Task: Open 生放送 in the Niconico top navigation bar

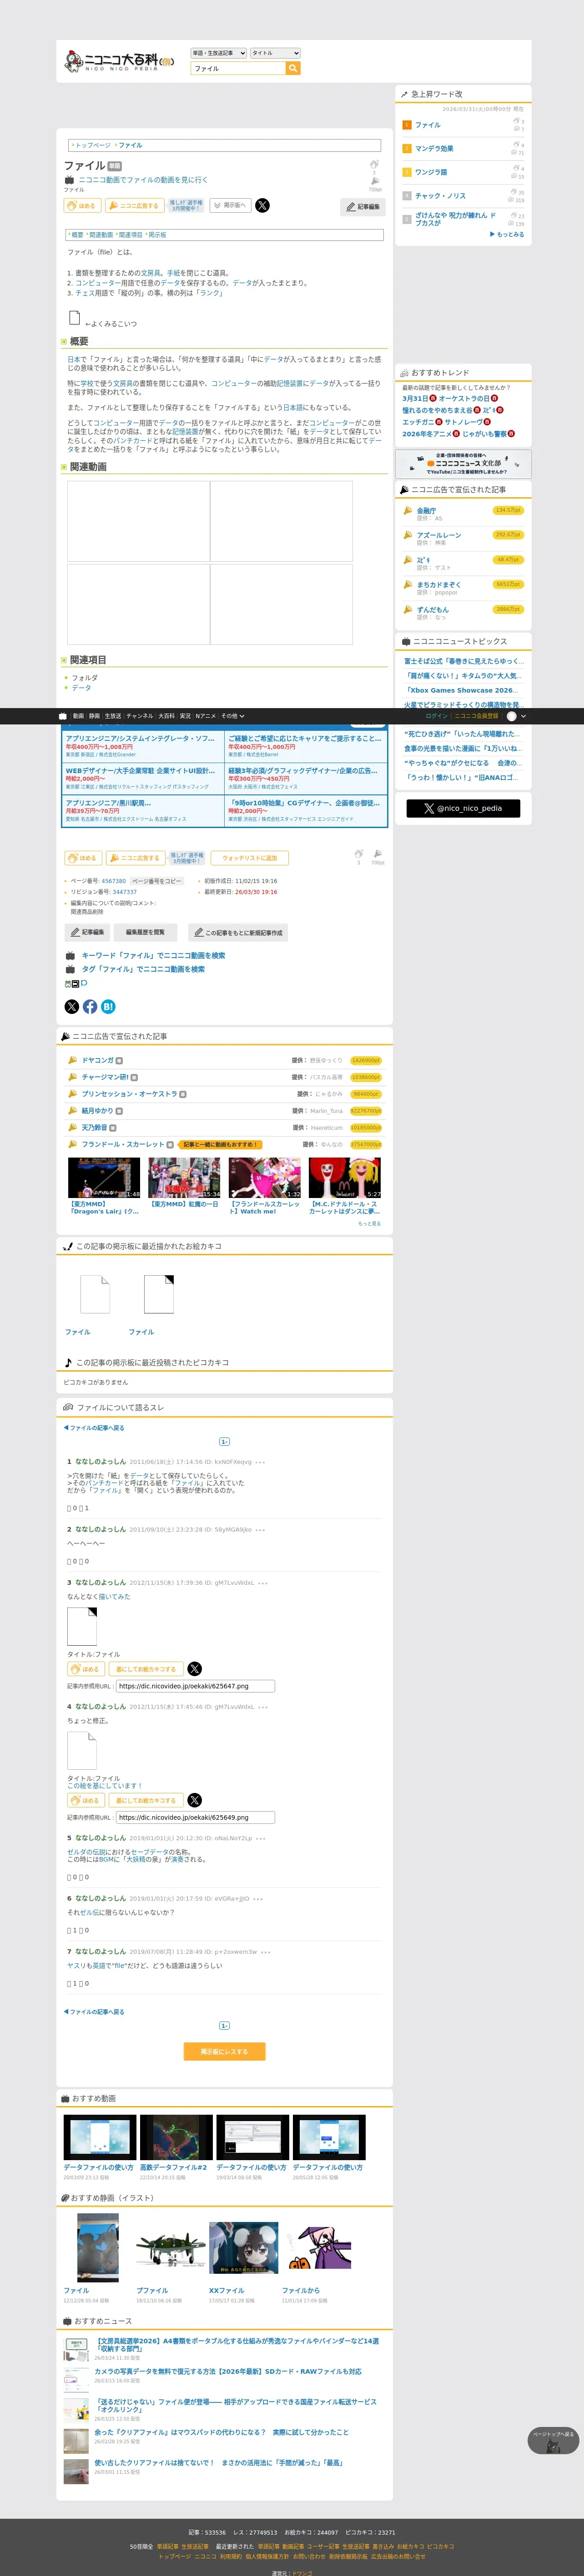Action: (x=113, y=716)
